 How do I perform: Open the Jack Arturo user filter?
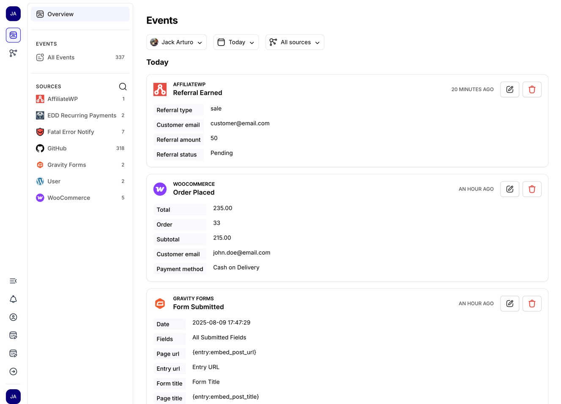176,42
